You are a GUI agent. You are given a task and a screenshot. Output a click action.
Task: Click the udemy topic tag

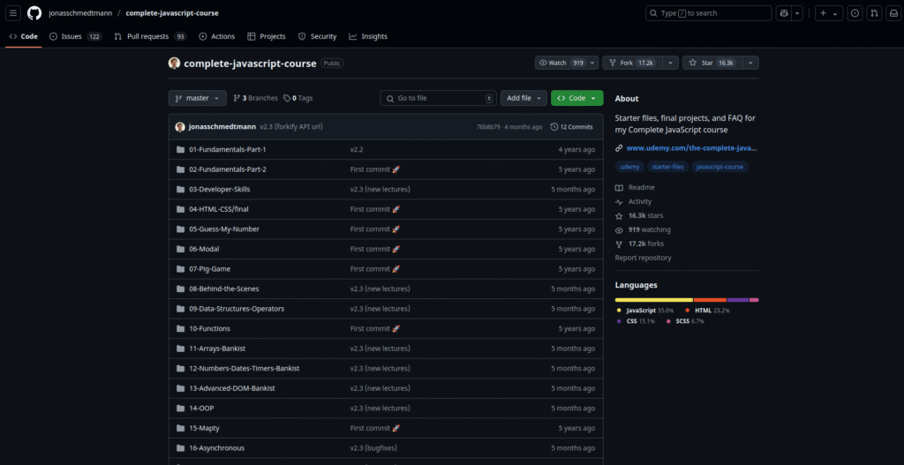pyautogui.click(x=629, y=167)
